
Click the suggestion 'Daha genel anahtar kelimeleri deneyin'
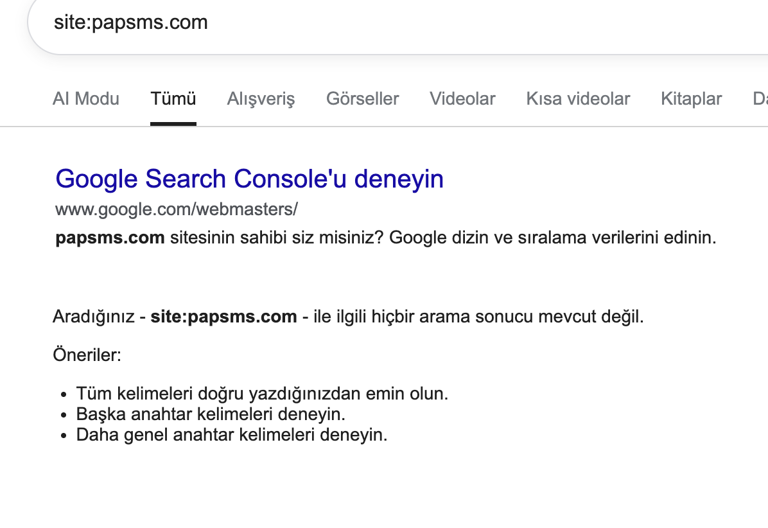[232, 435]
